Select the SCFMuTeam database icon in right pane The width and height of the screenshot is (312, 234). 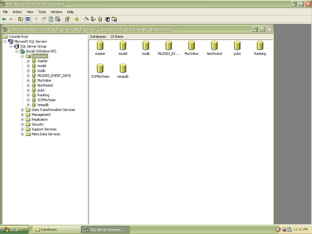(100, 69)
